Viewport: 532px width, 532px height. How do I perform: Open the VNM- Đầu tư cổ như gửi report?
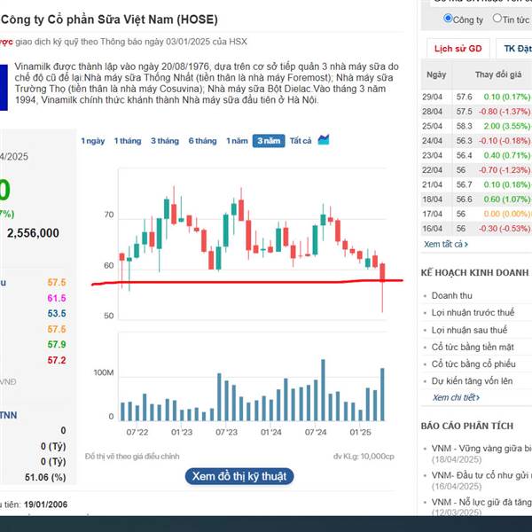click(x=481, y=475)
